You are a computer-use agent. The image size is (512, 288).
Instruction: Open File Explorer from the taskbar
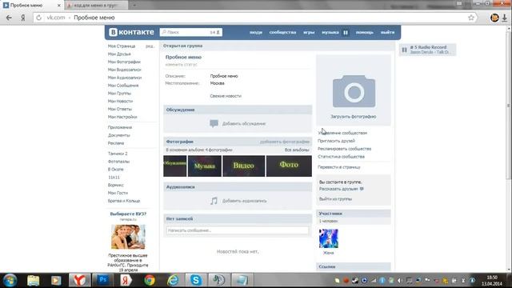(x=34, y=280)
